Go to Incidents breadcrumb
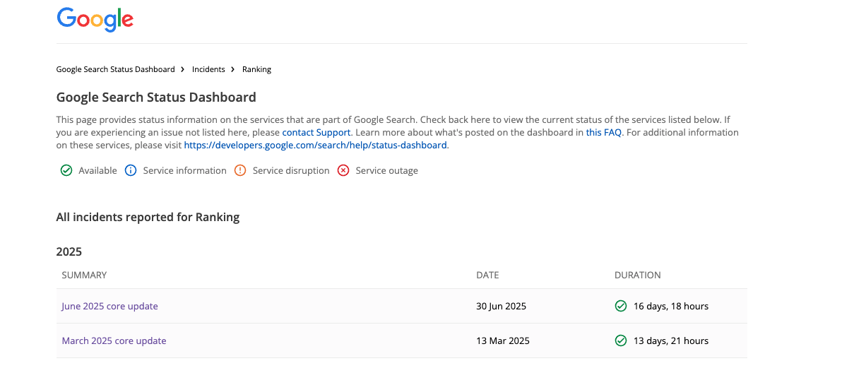 (x=208, y=69)
